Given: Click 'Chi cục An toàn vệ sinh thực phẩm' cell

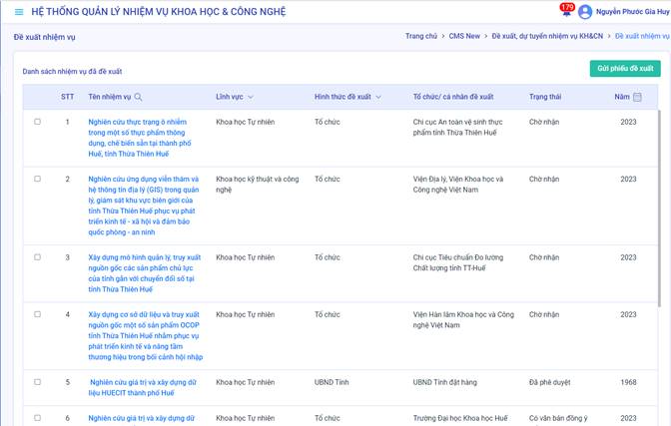Looking at the screenshot, I should pyautogui.click(x=457, y=128).
